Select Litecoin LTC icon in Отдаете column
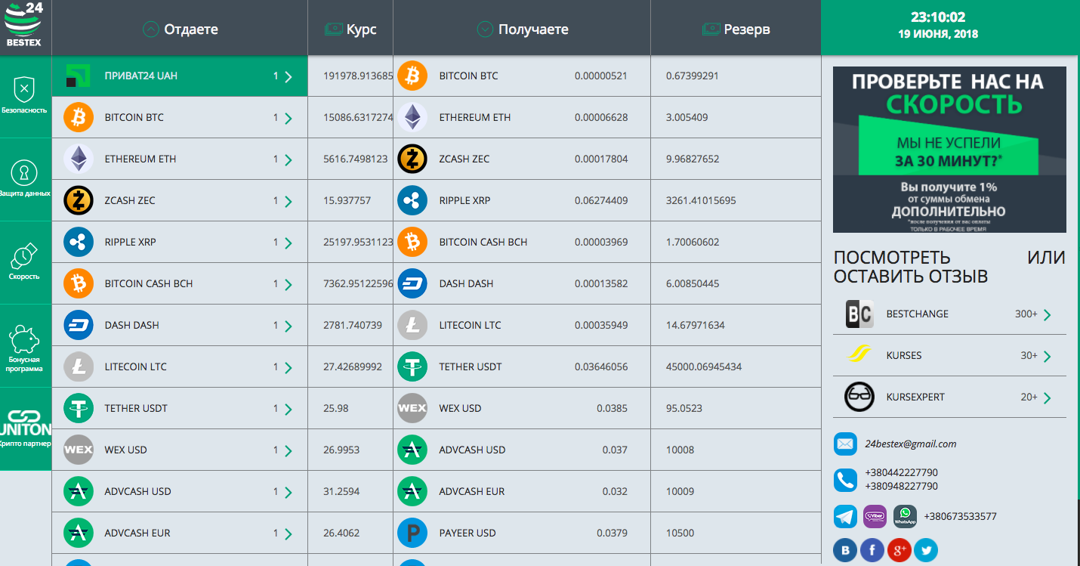The image size is (1080, 566). click(x=79, y=367)
